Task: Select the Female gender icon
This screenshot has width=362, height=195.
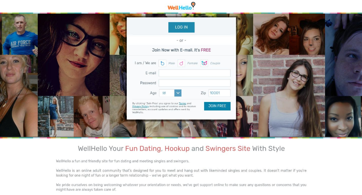Action: click(182, 63)
